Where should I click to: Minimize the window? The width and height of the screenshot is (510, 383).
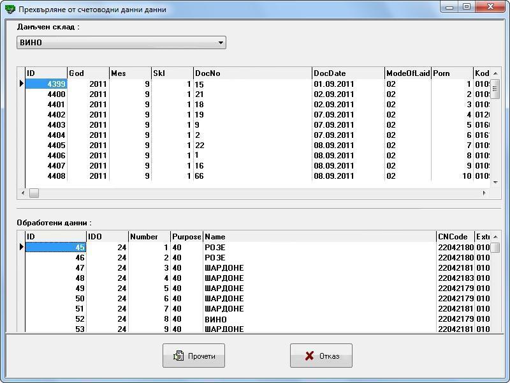click(450, 6)
